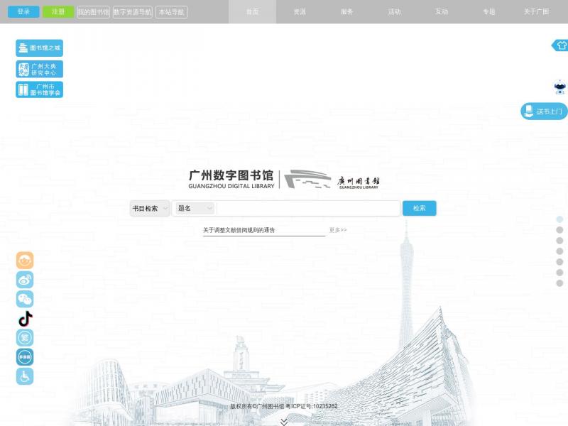Image resolution: width=568 pixels, height=426 pixels.
Task: Open the WeChat sidebar icon
Action: coord(25,299)
